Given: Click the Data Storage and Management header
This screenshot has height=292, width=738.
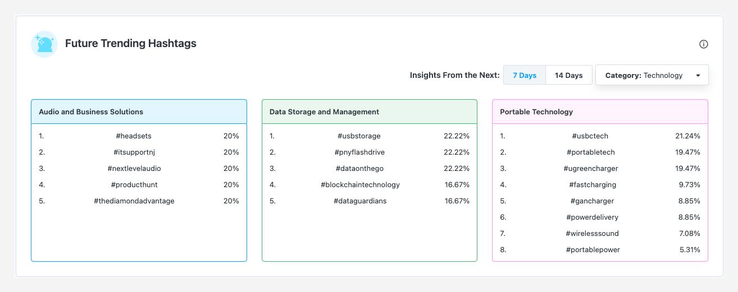Looking at the screenshot, I should click(x=324, y=112).
